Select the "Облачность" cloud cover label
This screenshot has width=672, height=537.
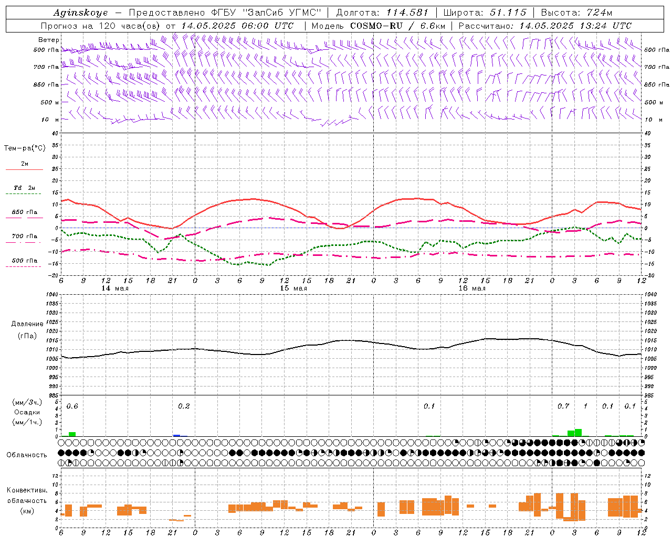coord(27,455)
